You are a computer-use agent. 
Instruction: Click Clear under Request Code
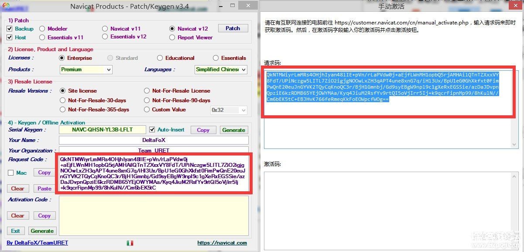(x=17, y=189)
